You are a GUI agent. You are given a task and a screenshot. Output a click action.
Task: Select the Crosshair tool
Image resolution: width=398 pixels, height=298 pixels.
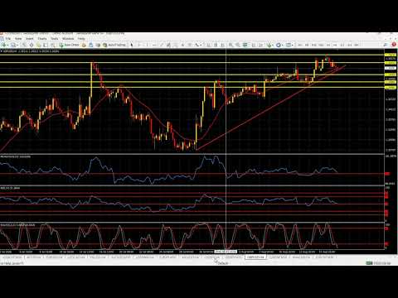139,45
